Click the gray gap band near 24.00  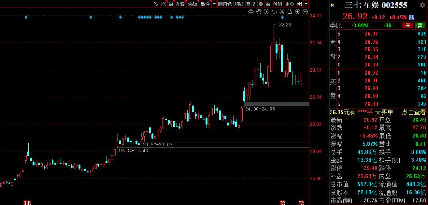276,104
